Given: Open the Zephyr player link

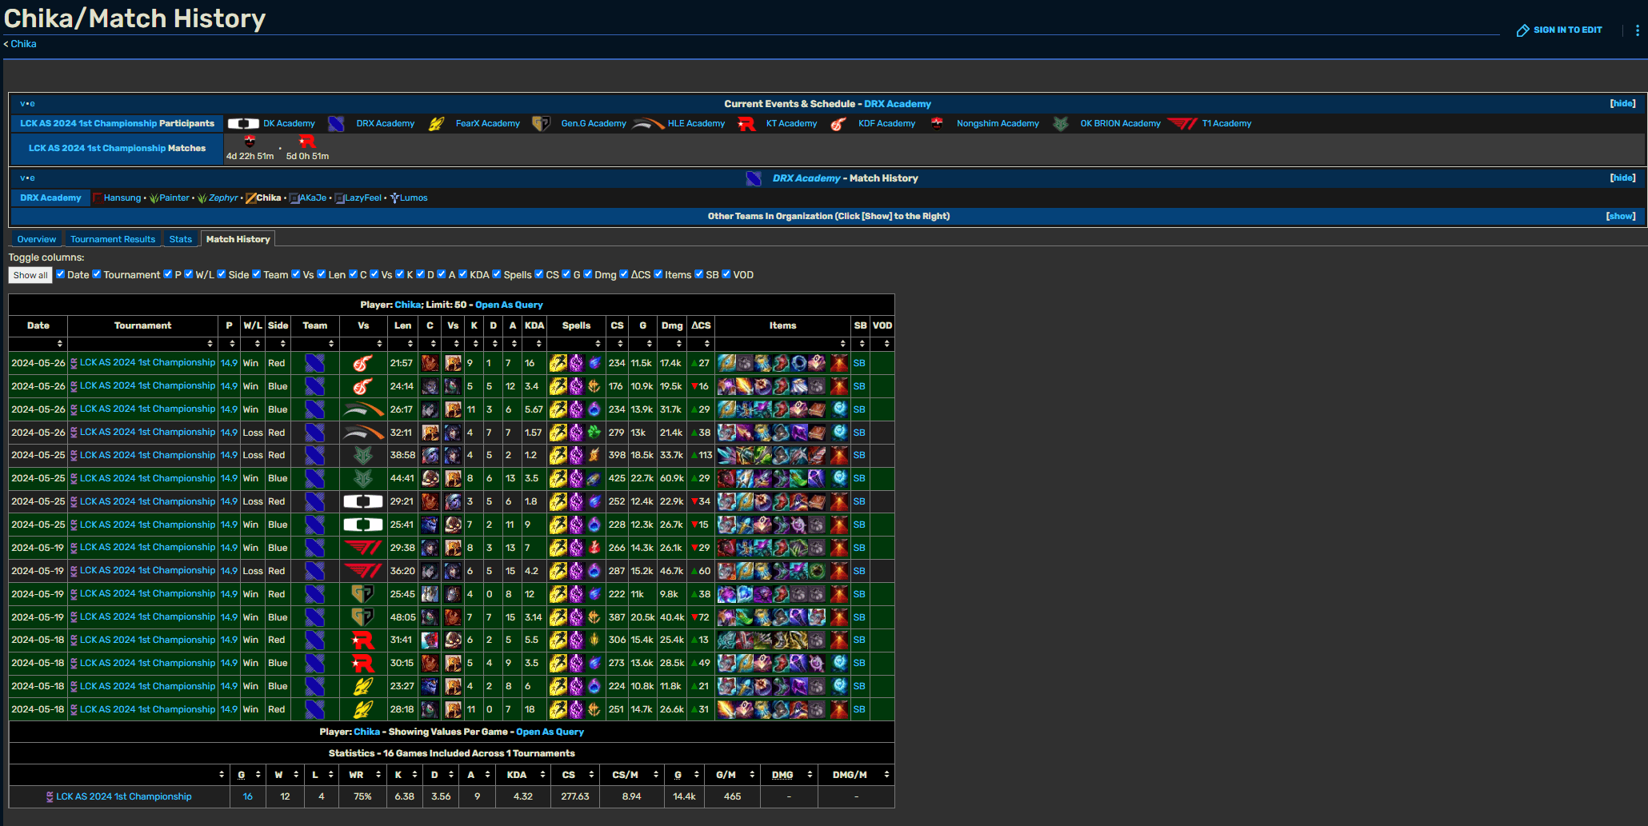Looking at the screenshot, I should [223, 198].
